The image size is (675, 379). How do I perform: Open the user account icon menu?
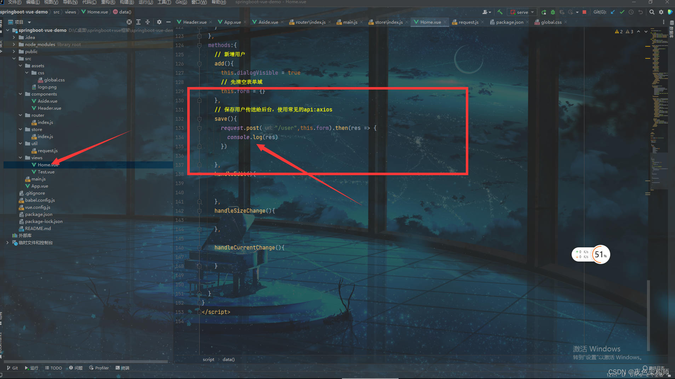click(x=487, y=12)
